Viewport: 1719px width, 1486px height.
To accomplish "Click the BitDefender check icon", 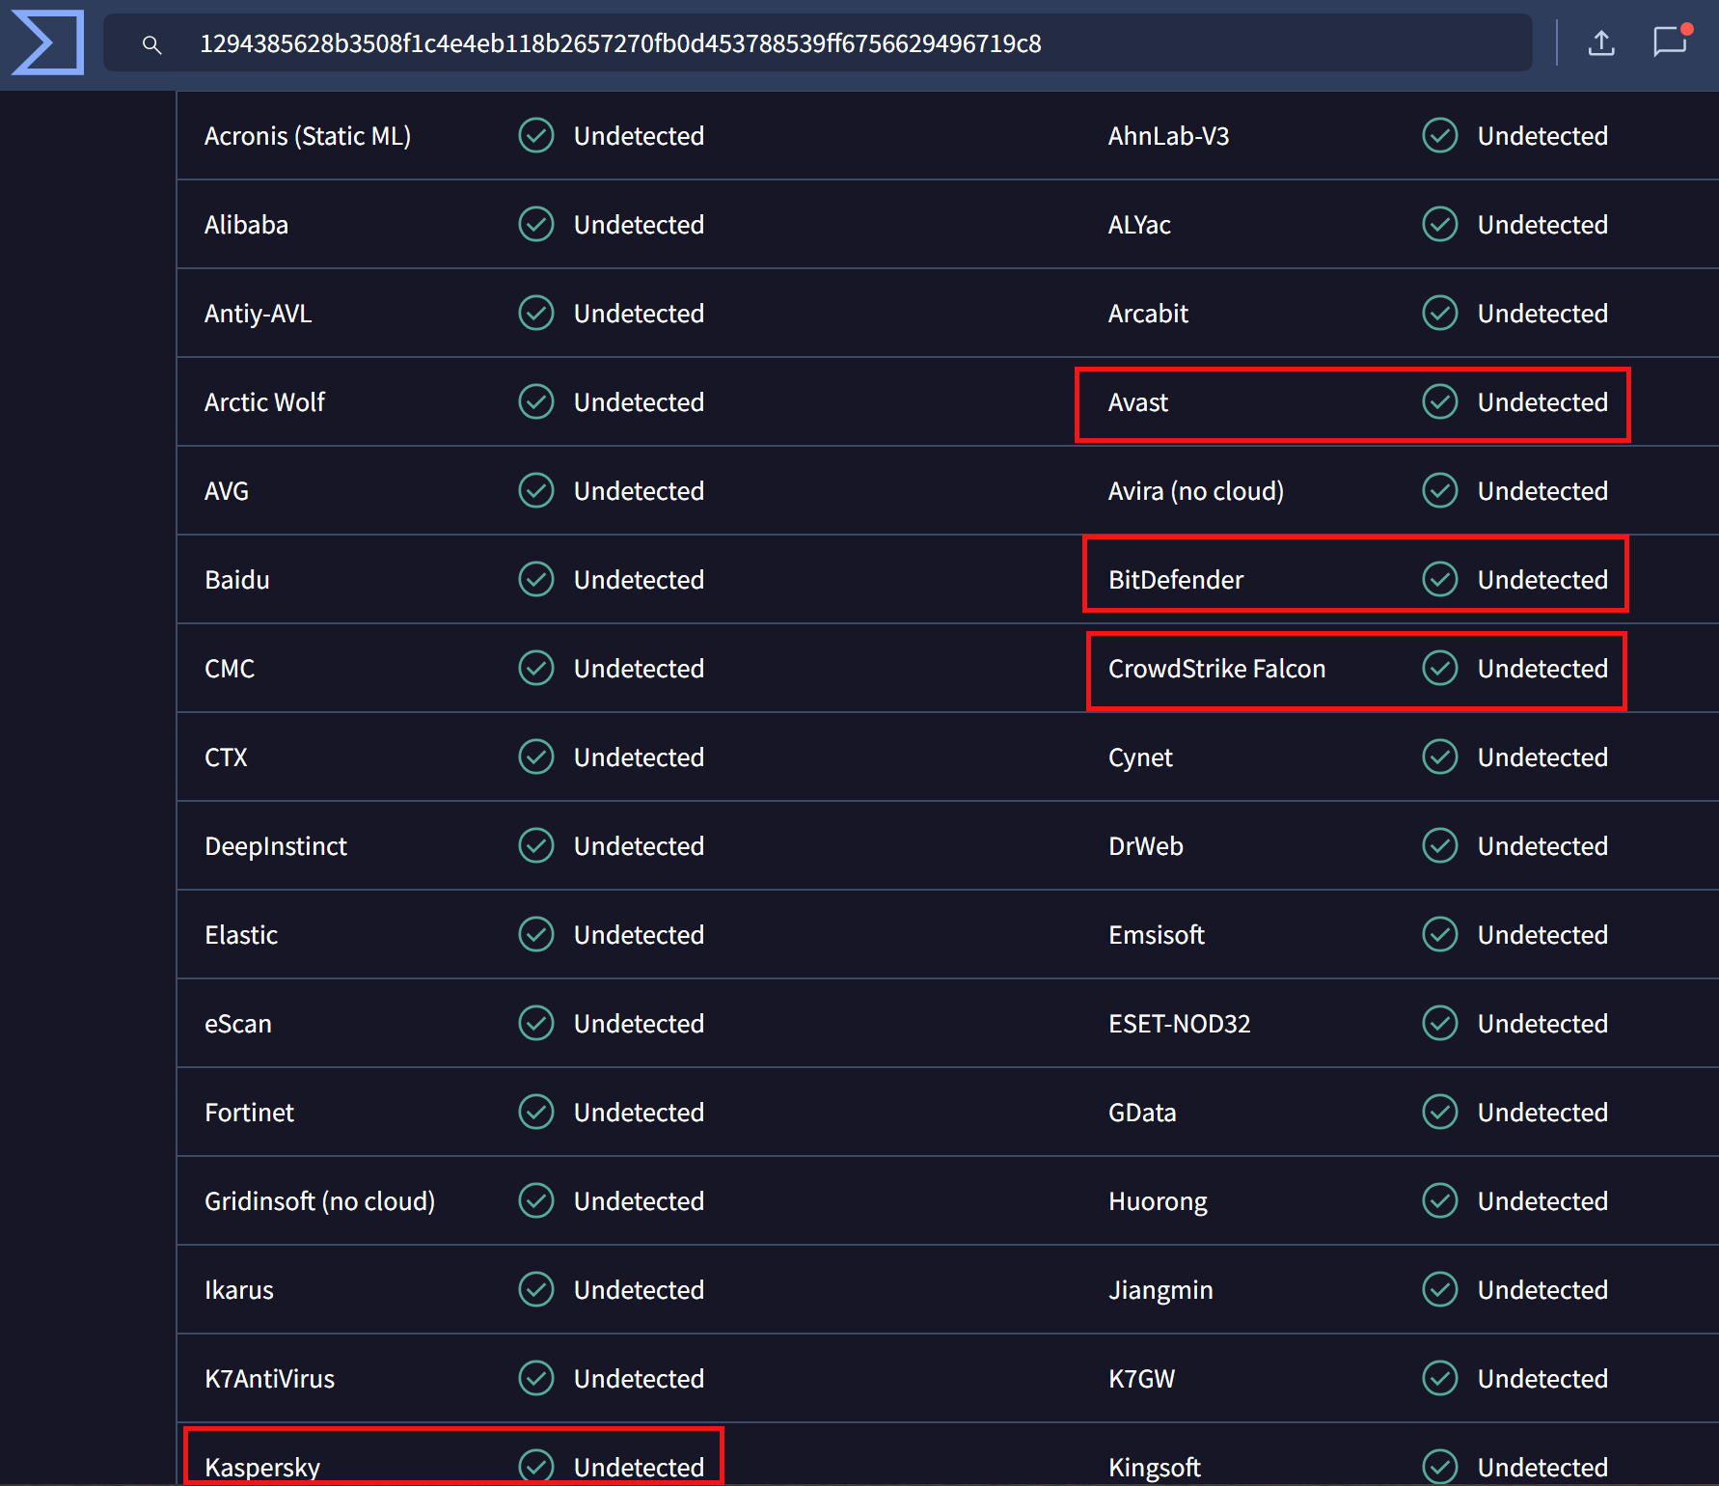I will click(x=1440, y=580).
